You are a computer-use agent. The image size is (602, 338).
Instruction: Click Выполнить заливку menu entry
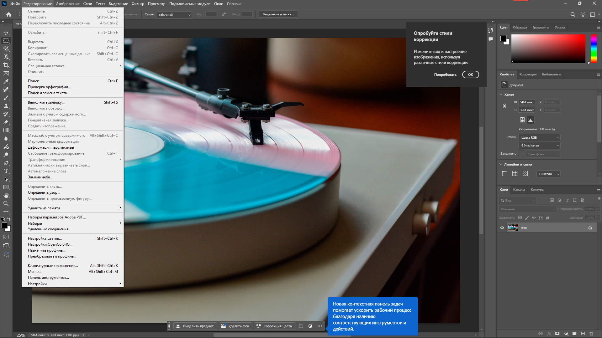click(72, 102)
